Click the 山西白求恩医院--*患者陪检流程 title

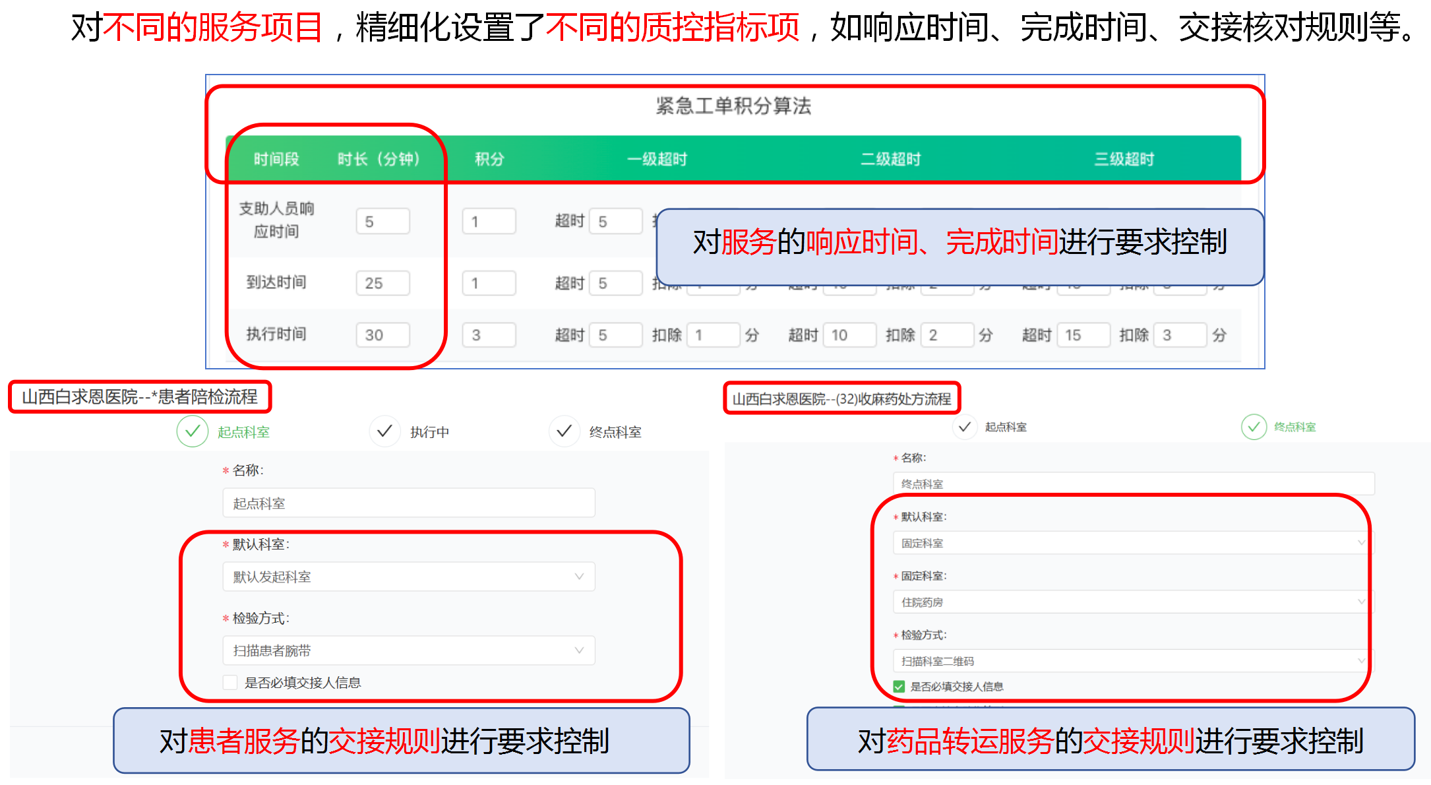[x=140, y=396]
